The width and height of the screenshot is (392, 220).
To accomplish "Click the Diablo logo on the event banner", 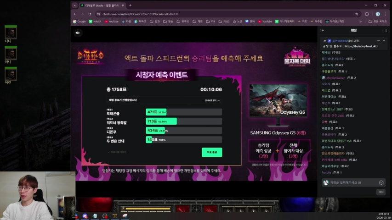I will pyautogui.click(x=90, y=57).
